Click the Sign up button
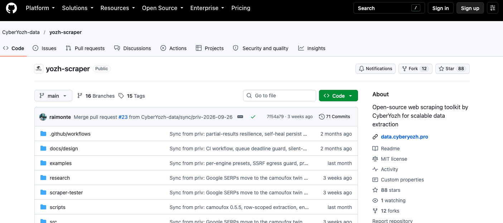The image size is (503, 223). click(470, 8)
